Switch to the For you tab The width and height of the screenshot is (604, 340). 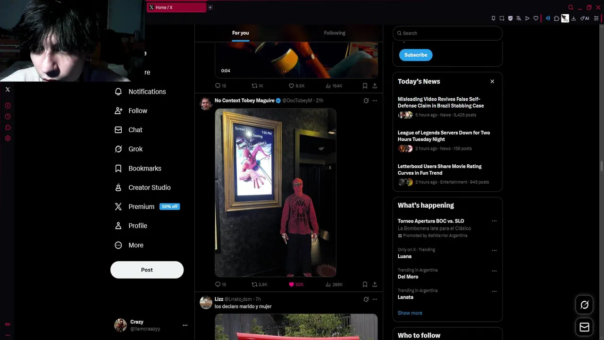click(240, 33)
